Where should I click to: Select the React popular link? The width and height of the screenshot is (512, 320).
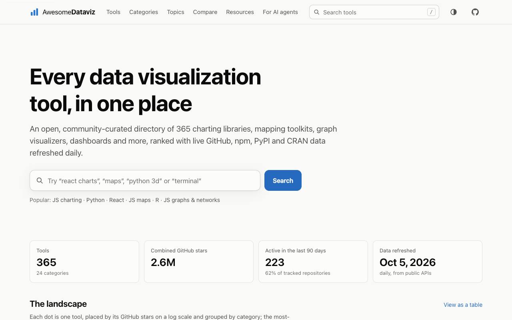(117, 200)
